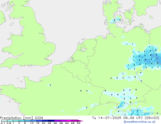Click the '0.5' legend scale label
This screenshot has height=124, width=161.
point(9,123)
